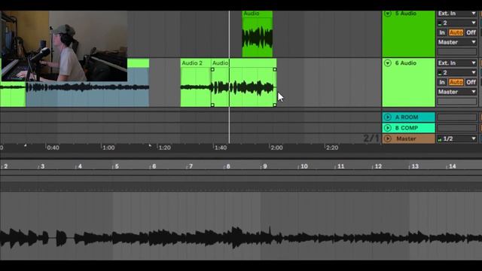Select the 6 Audio track name
The image size is (482, 271).
point(405,63)
